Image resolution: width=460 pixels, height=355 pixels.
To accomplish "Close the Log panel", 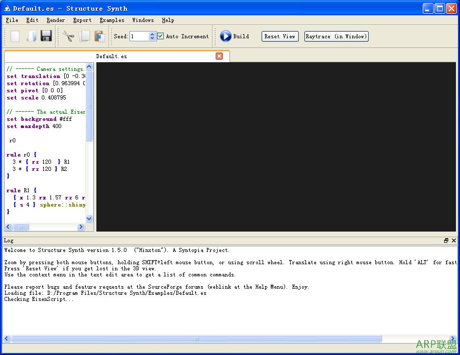I will tap(454, 241).
